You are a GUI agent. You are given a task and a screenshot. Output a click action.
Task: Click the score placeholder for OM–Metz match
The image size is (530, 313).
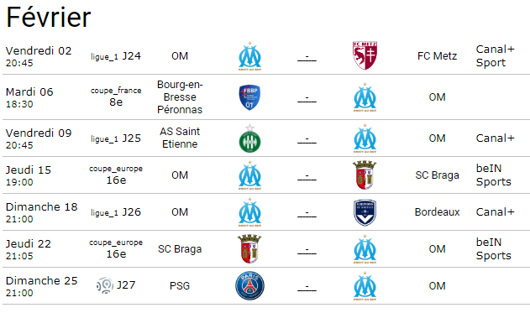(x=307, y=57)
